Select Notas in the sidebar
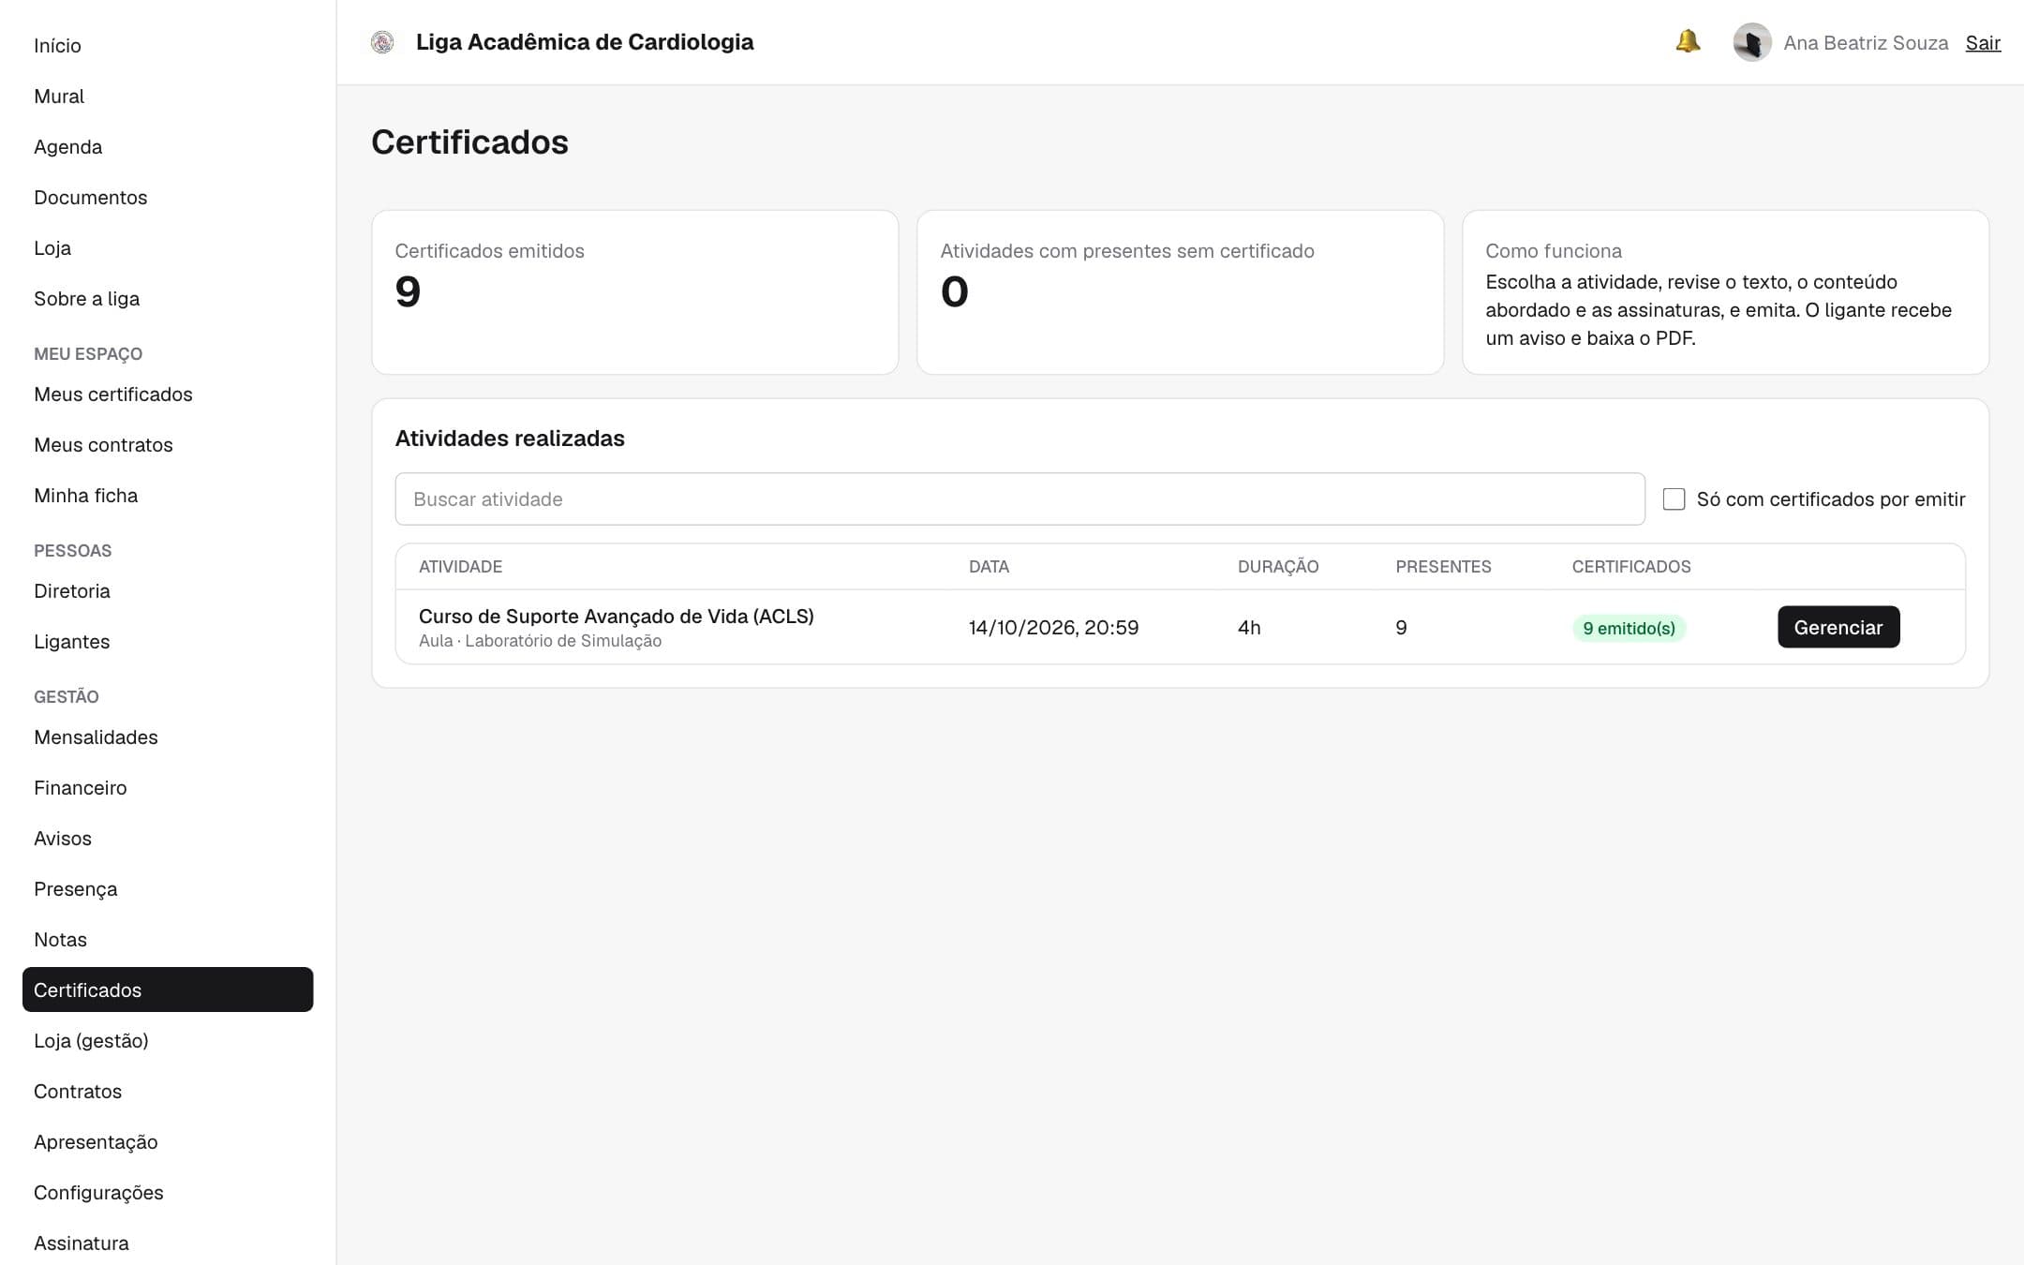 point(168,939)
